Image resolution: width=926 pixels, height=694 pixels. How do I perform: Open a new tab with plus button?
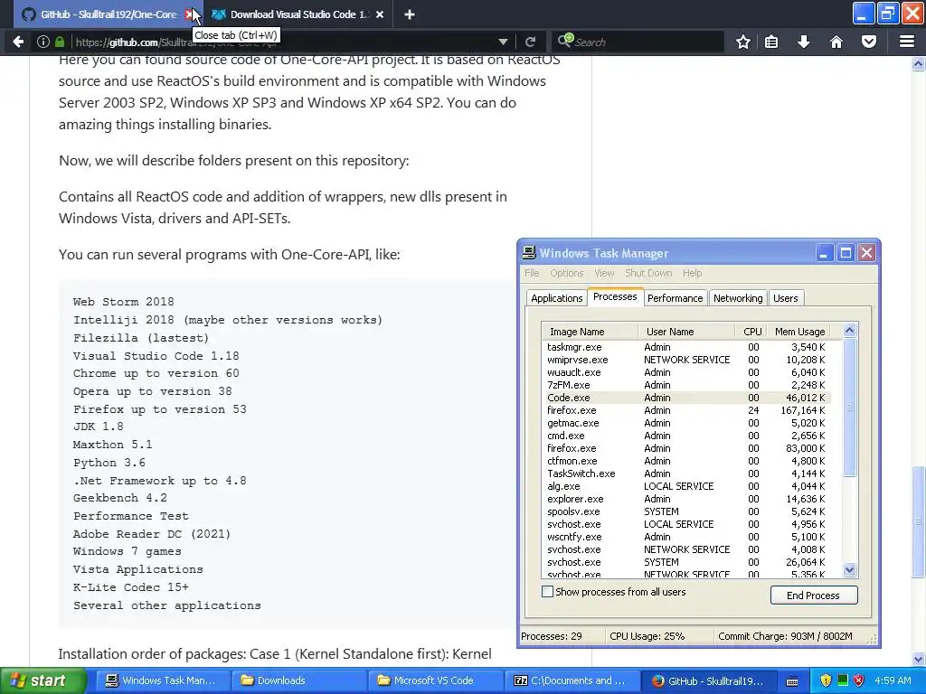tap(410, 14)
